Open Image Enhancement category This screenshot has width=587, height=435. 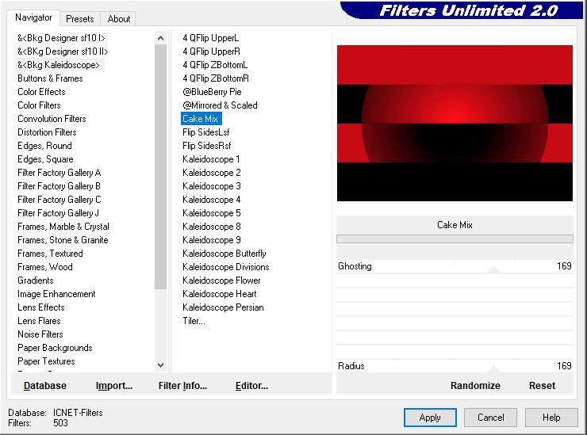click(x=56, y=294)
